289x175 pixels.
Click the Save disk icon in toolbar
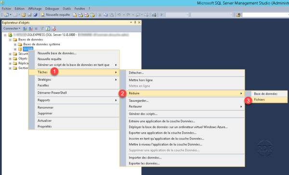tap(29, 15)
